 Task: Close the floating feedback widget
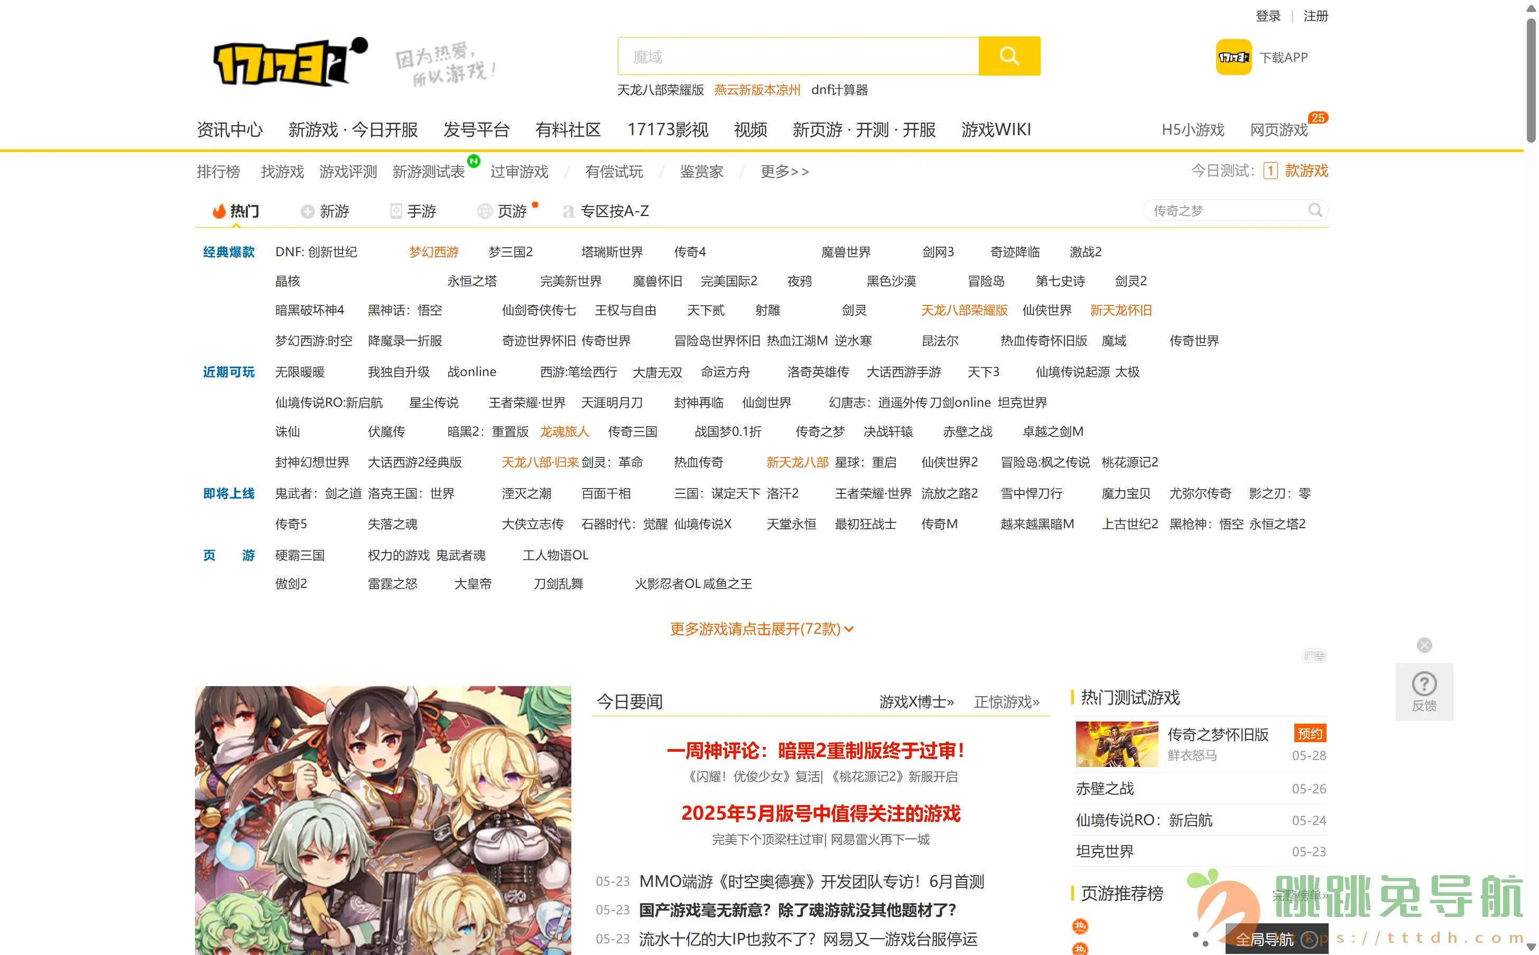coord(1424,645)
